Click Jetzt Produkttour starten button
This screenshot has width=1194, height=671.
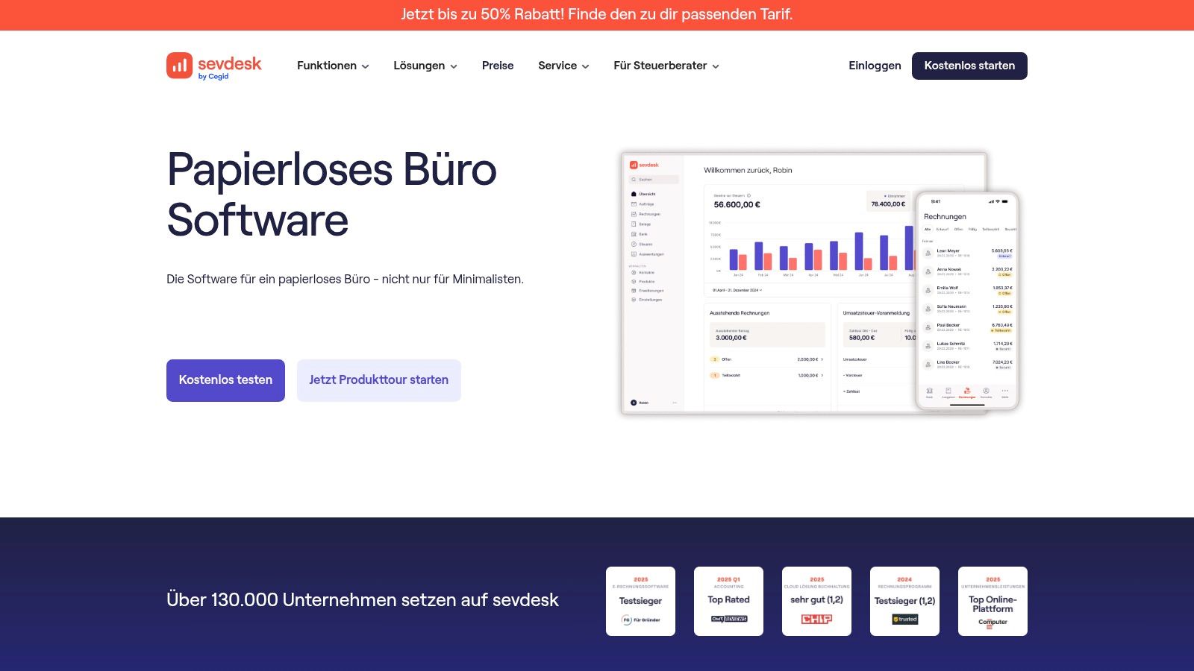coord(379,380)
